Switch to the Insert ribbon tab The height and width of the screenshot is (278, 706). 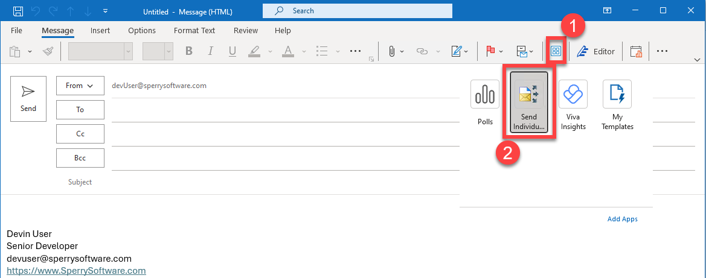coord(100,31)
